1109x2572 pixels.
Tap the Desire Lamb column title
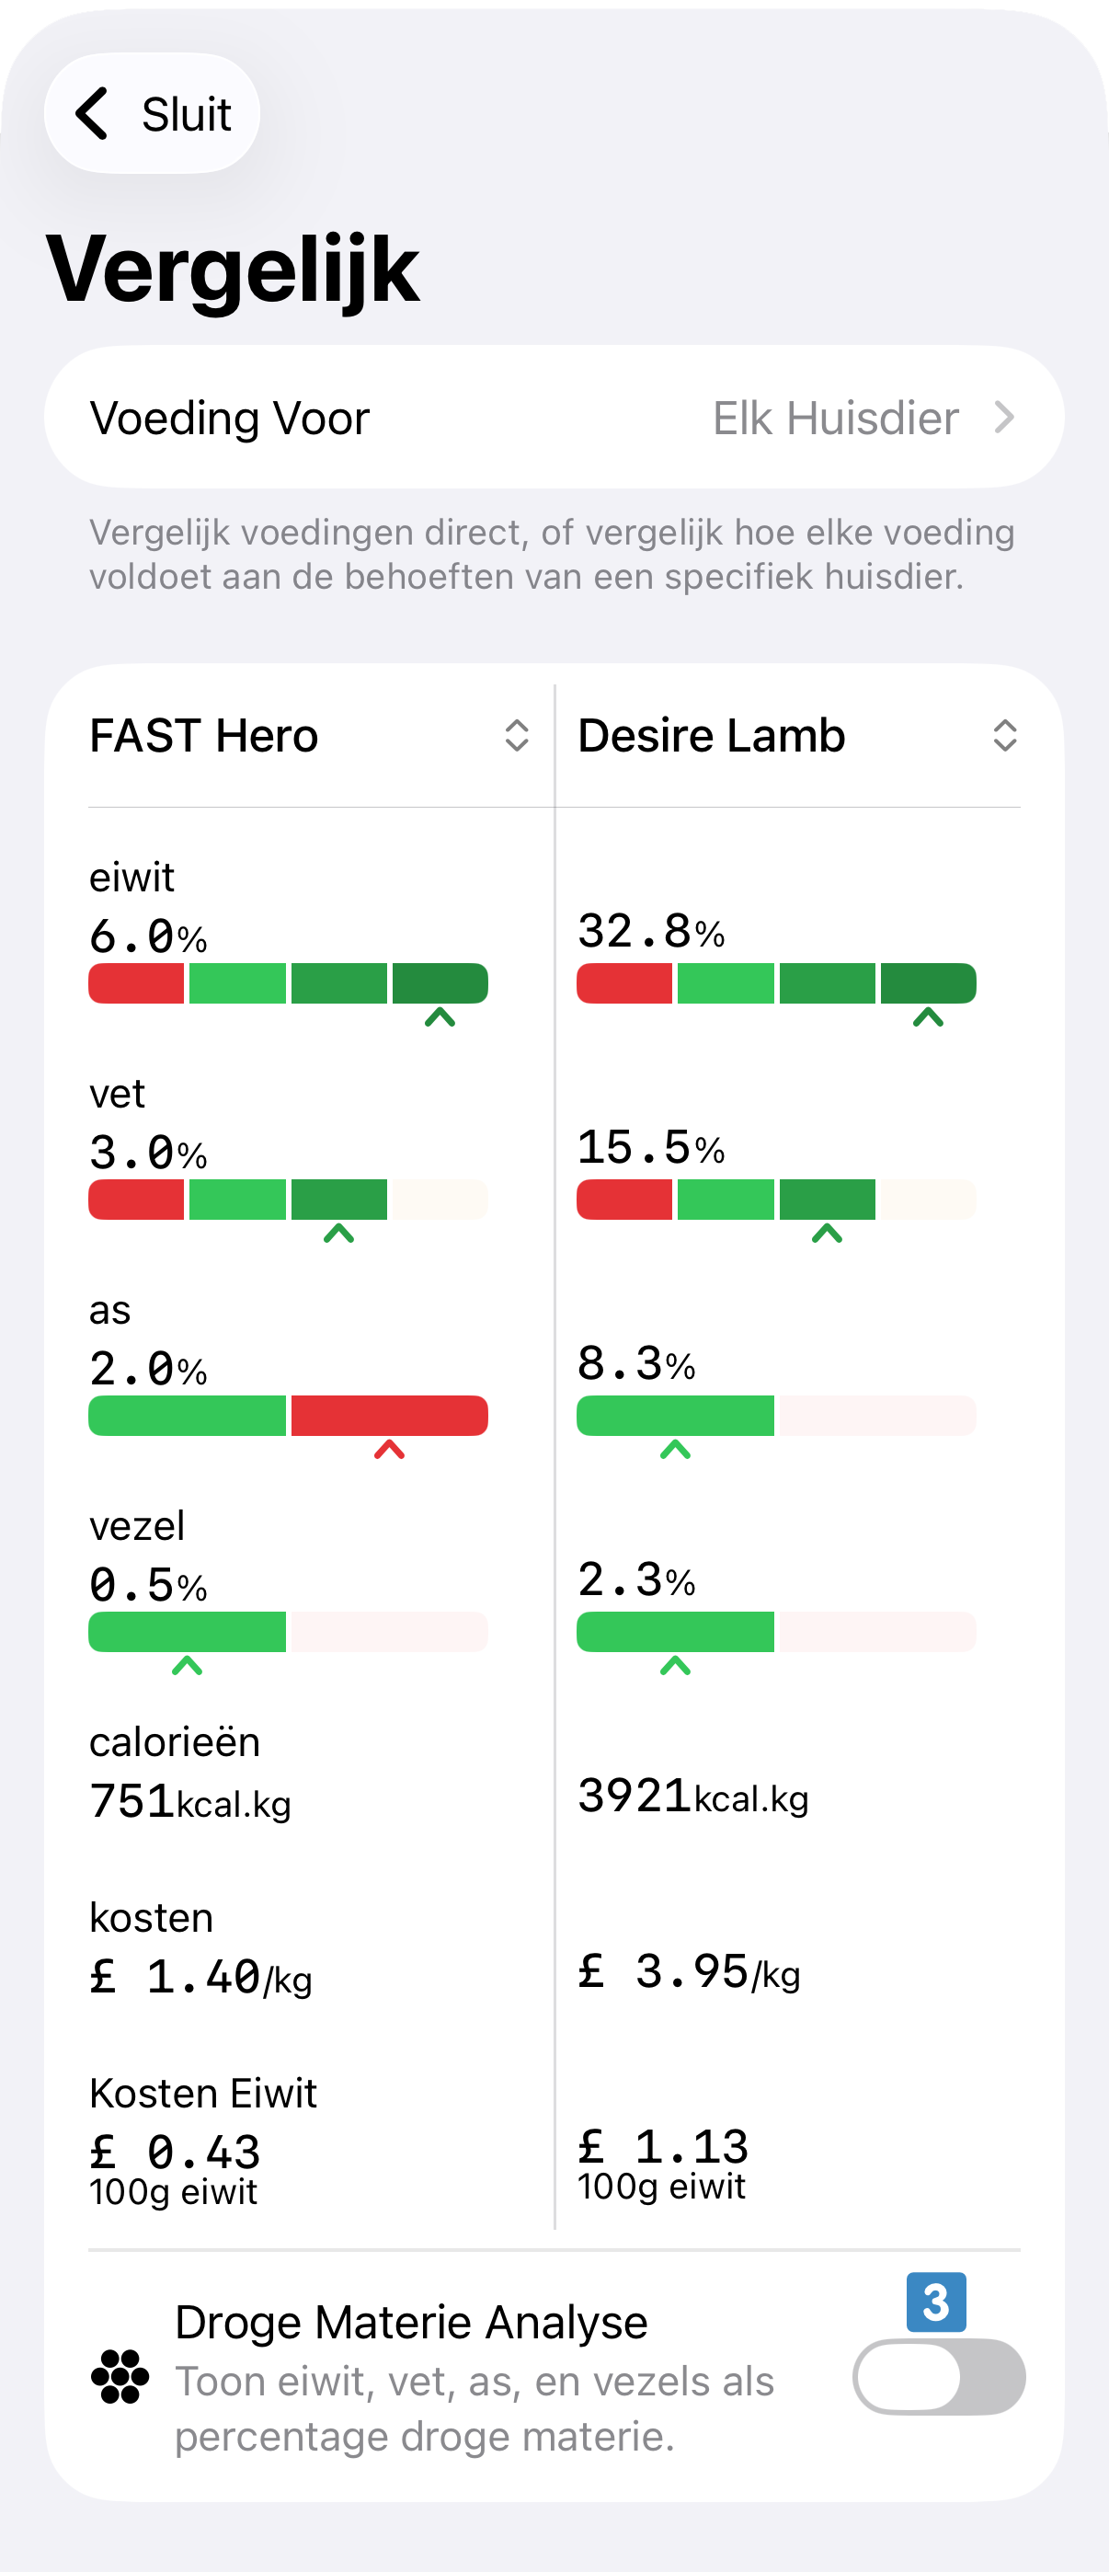point(712,736)
